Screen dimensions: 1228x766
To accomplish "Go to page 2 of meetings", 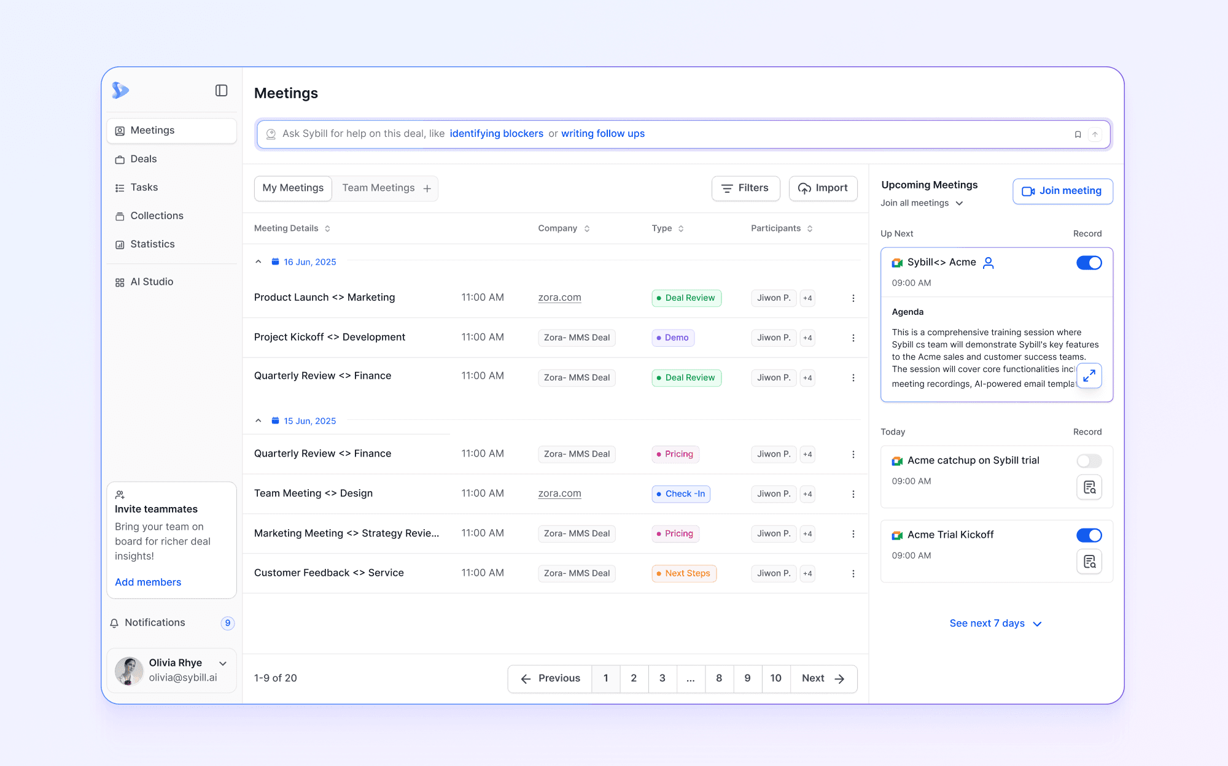I will [634, 678].
